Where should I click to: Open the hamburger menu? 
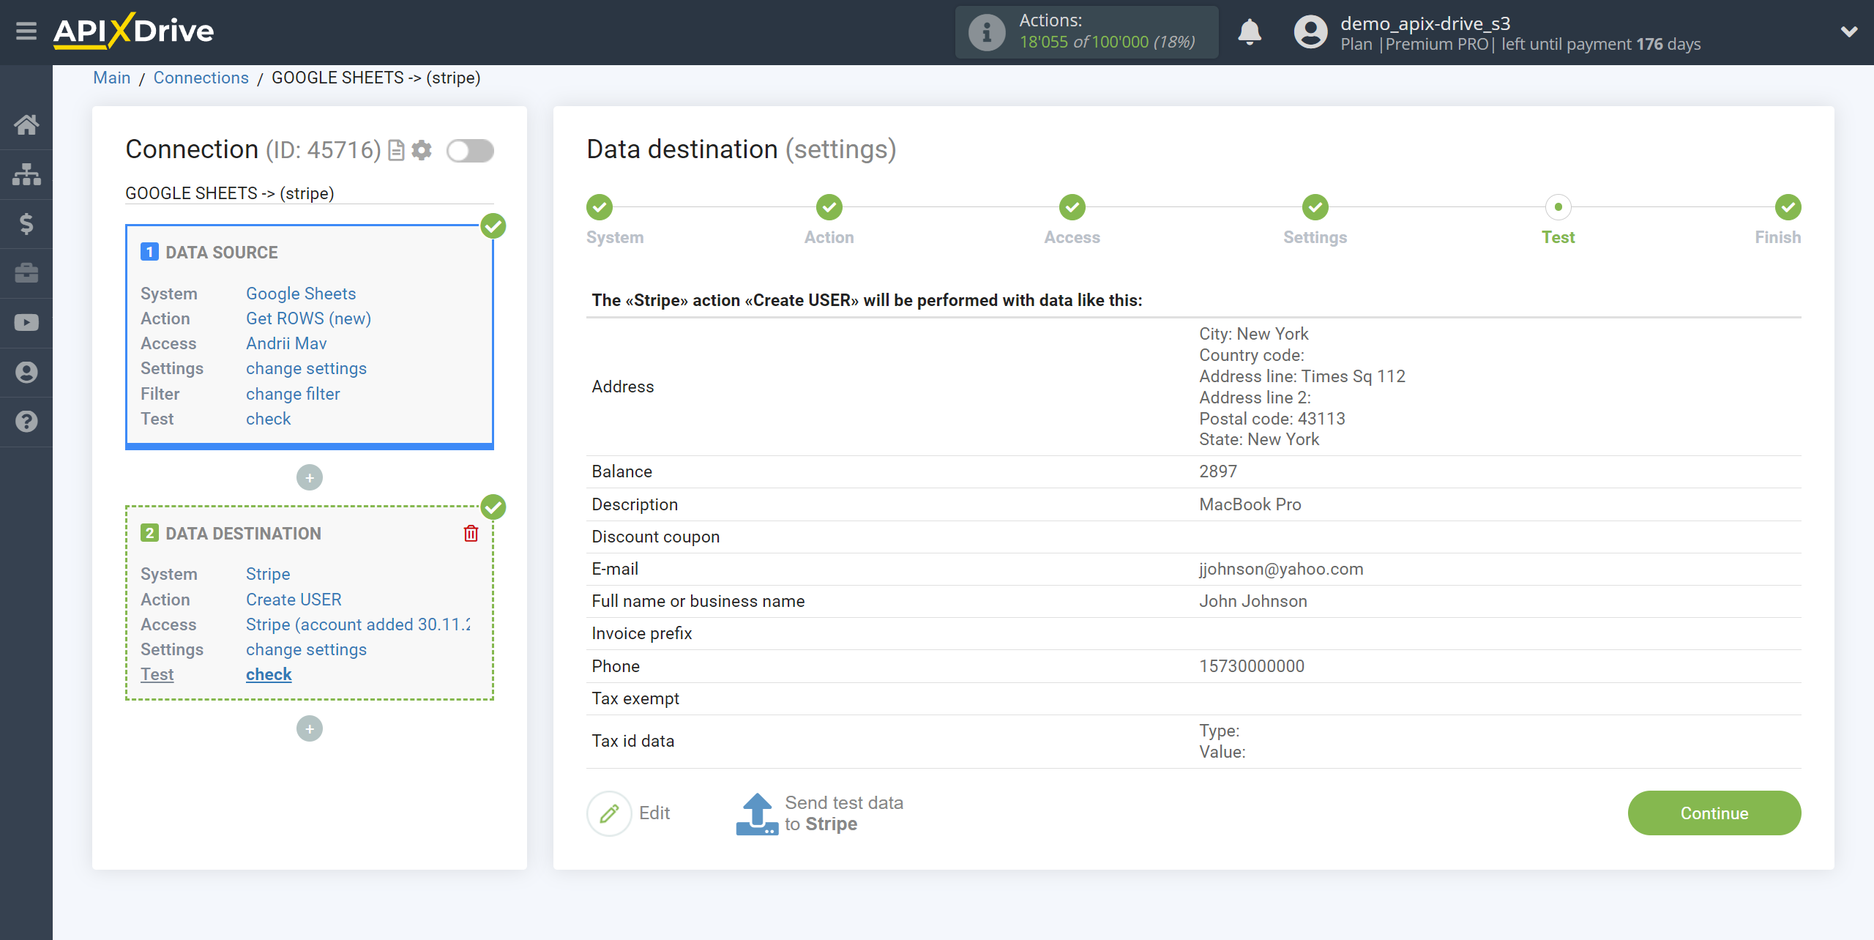[x=26, y=31]
